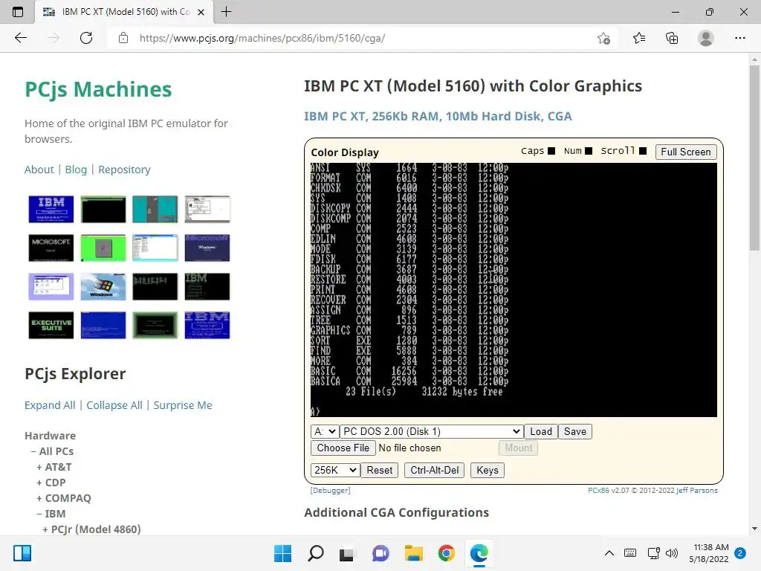Open the volume control in tray
The height and width of the screenshot is (571, 761).
point(672,553)
